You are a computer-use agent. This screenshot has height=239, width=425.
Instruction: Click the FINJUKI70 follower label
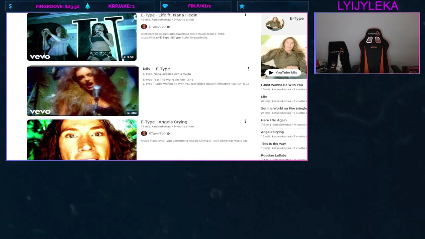(200, 6)
